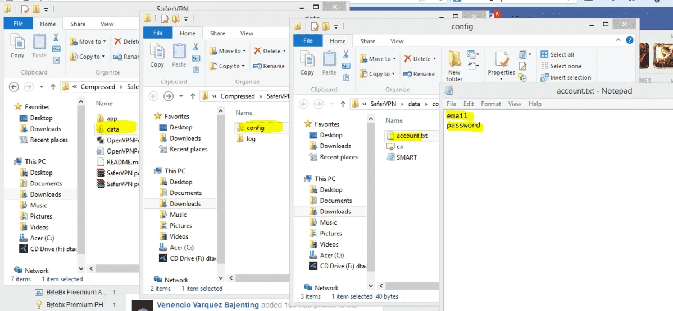
Task: Click Invert selection in config window
Action: 566,77
